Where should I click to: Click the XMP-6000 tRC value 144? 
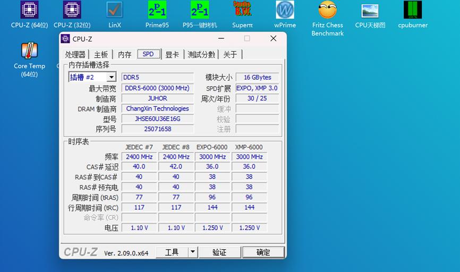pyautogui.click(x=249, y=207)
